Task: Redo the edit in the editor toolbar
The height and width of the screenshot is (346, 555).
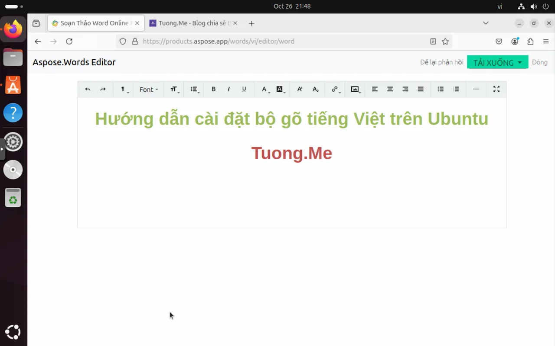Action: 103,89
